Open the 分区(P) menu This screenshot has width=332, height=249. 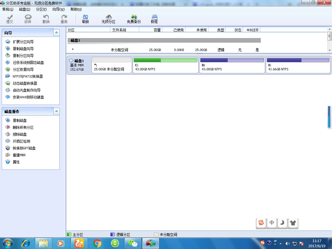coord(41,9)
